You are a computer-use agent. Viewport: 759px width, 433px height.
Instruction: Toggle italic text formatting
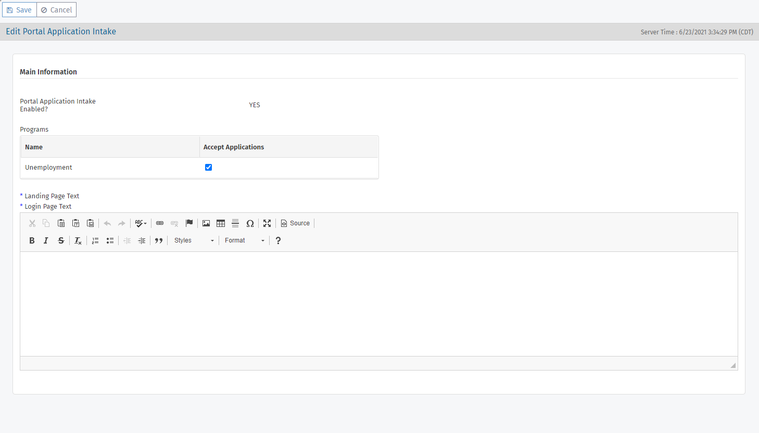coord(46,240)
